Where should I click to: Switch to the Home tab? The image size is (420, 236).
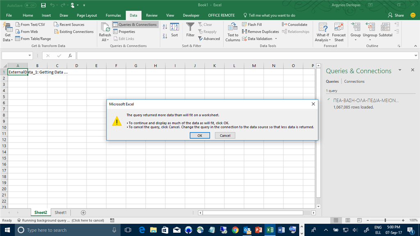[x=28, y=15]
